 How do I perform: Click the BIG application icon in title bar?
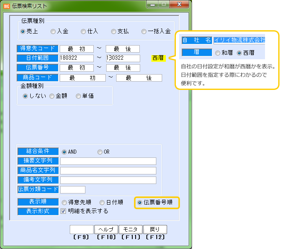7,6
